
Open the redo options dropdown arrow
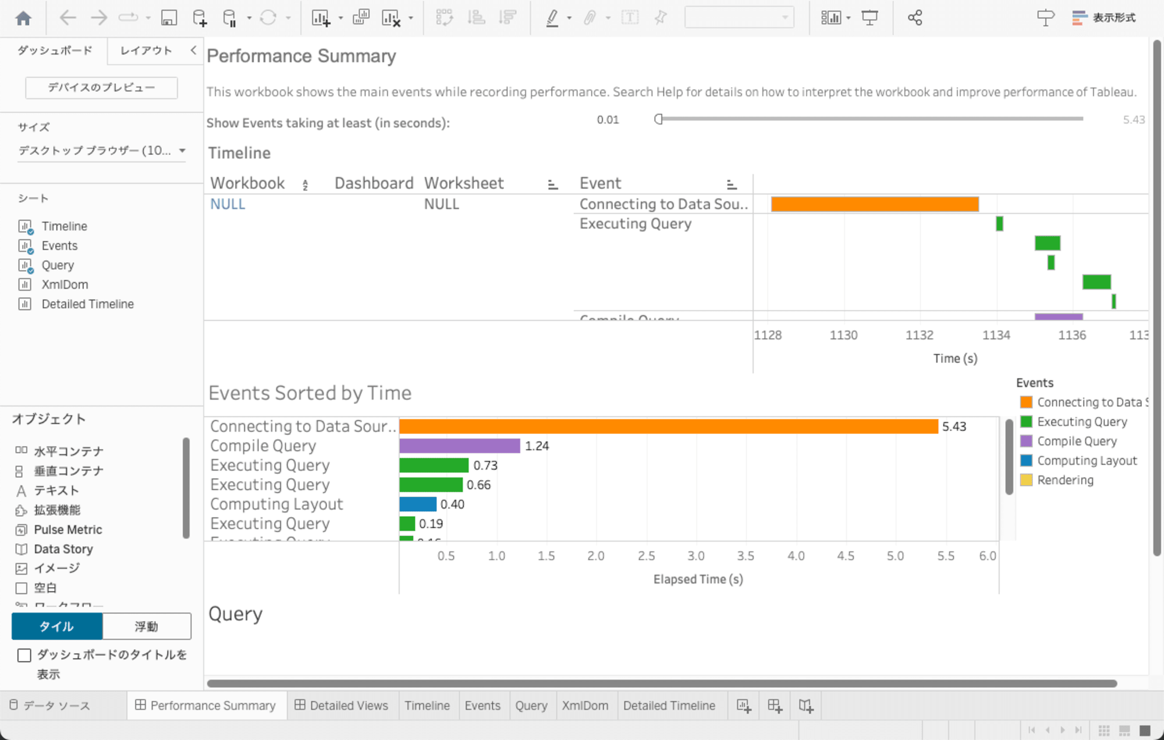[148, 18]
